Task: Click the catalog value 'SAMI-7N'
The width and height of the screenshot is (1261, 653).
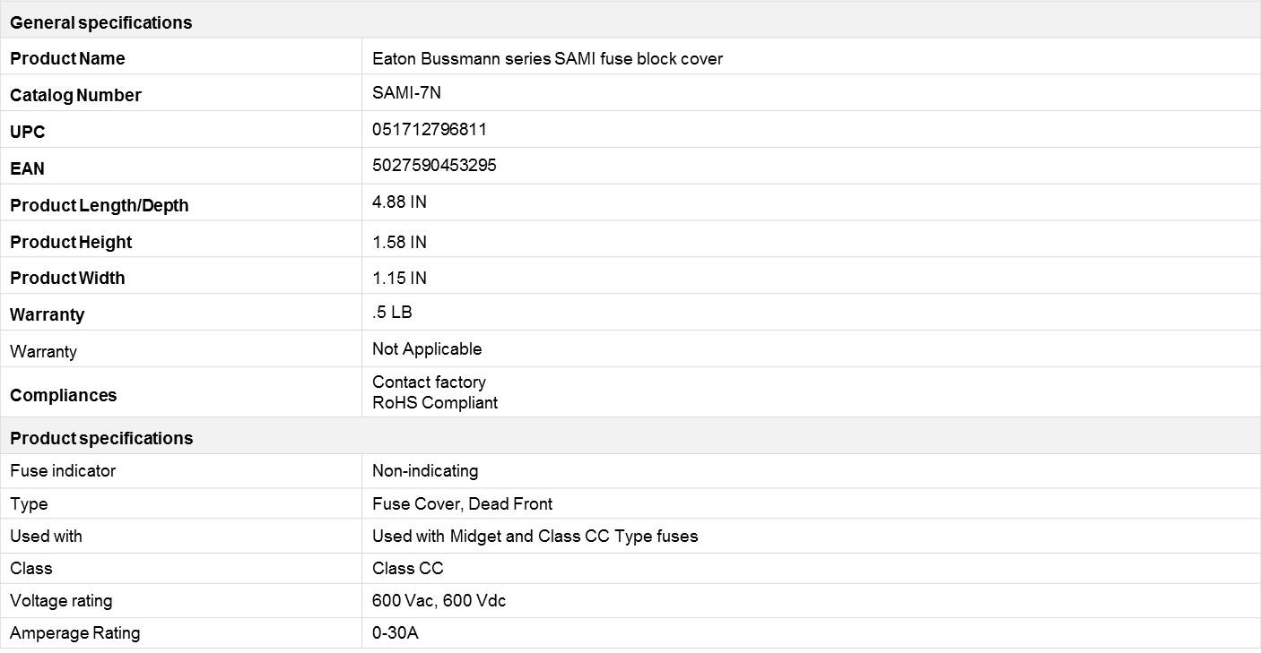Action: (x=406, y=92)
